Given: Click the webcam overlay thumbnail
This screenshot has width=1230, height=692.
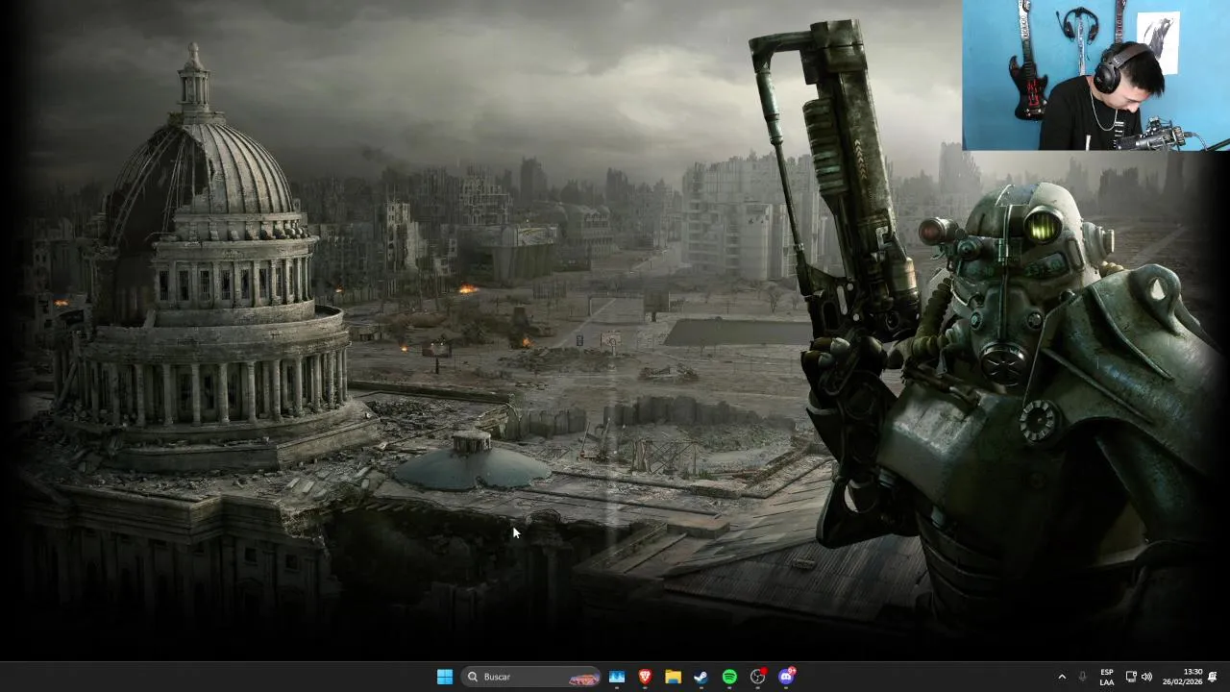Looking at the screenshot, I should tap(1095, 75).
